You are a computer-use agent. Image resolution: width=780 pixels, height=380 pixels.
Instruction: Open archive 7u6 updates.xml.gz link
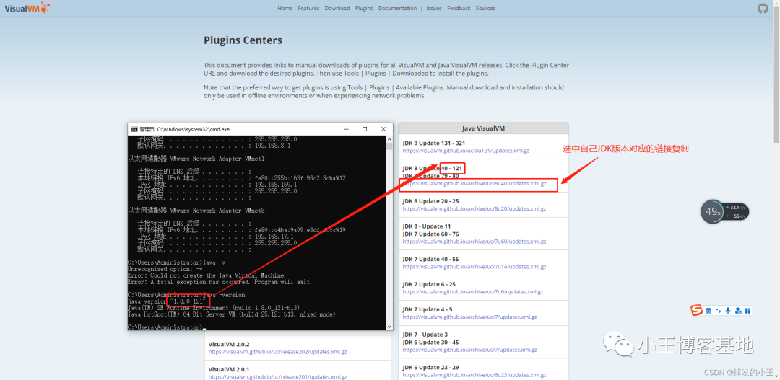click(x=472, y=291)
